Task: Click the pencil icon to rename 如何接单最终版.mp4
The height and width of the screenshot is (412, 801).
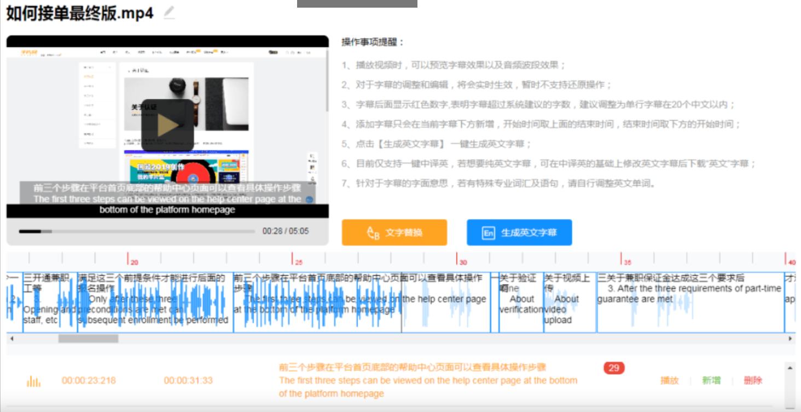Action: (x=169, y=13)
